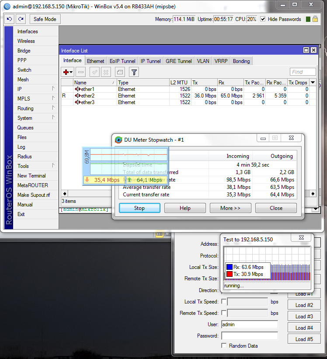Click the DU Meter Stopwatch title icon

click(118, 139)
